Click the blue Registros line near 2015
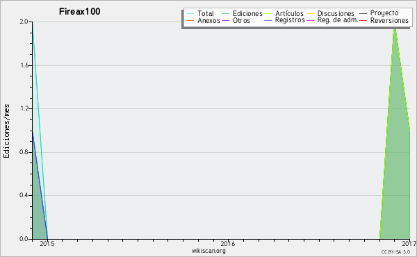Image resolution: width=417 pixels, height=257 pixels. point(40,186)
